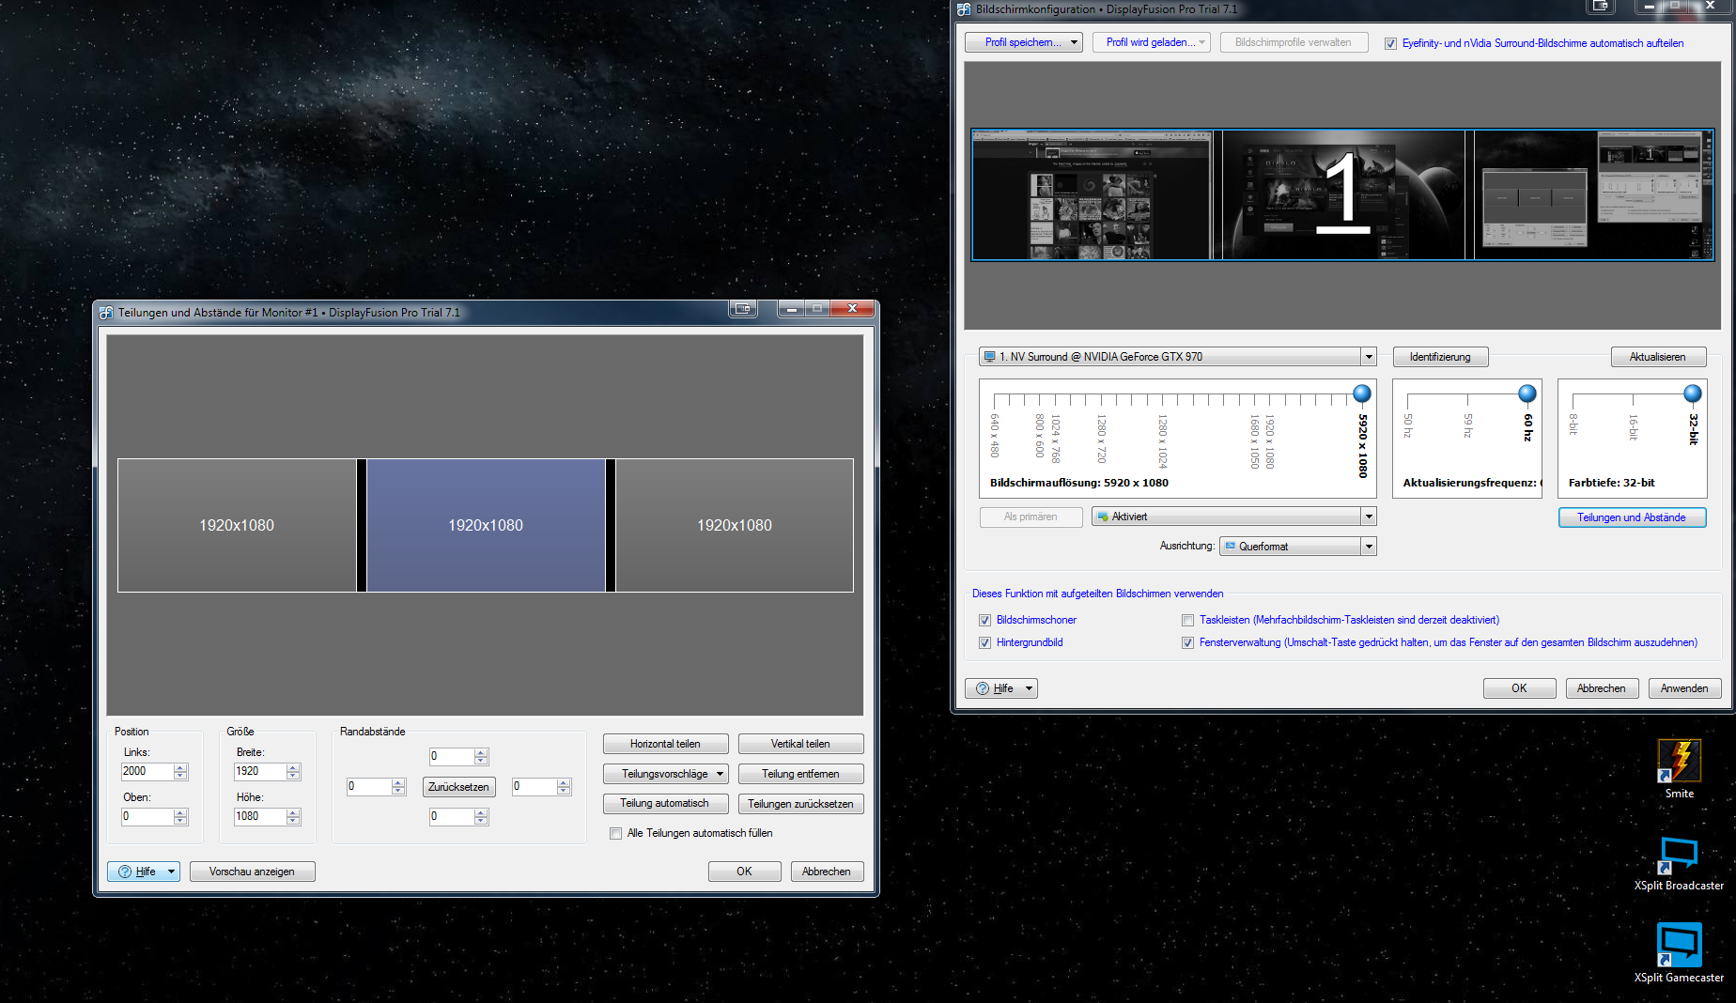The width and height of the screenshot is (1736, 1003).
Task: Uncheck the Bildschirmschoner checkbox
Action: pos(984,620)
